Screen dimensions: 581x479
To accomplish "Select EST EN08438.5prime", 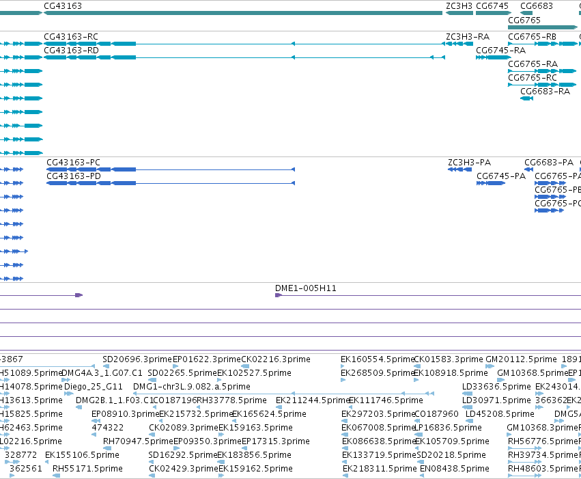I will click(455, 469).
